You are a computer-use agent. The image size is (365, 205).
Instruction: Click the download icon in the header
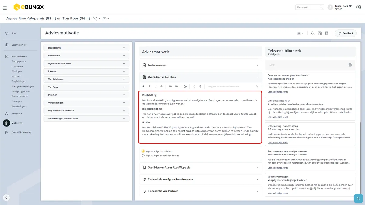tap(312, 33)
